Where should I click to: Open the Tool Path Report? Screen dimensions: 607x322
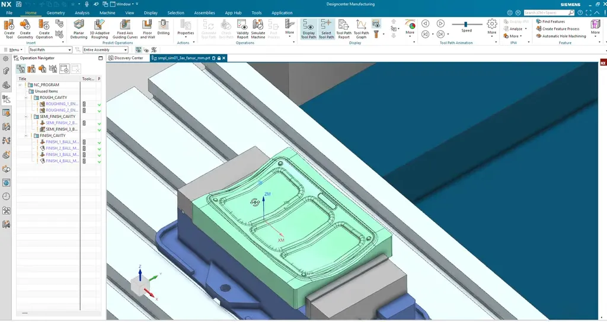[x=344, y=30]
